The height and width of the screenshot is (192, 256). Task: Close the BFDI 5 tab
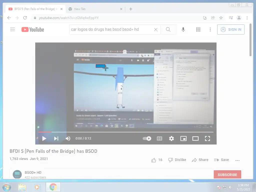pyautogui.click(x=61, y=9)
